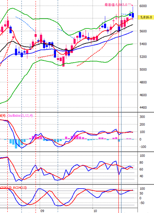Click the 6000 price axis label
This screenshot has width=154, height=213.
click(x=143, y=6)
